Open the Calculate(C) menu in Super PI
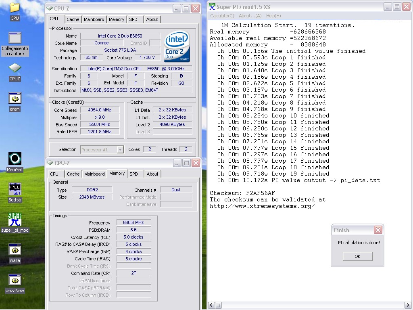This screenshot has width=413, height=310. 222,16
